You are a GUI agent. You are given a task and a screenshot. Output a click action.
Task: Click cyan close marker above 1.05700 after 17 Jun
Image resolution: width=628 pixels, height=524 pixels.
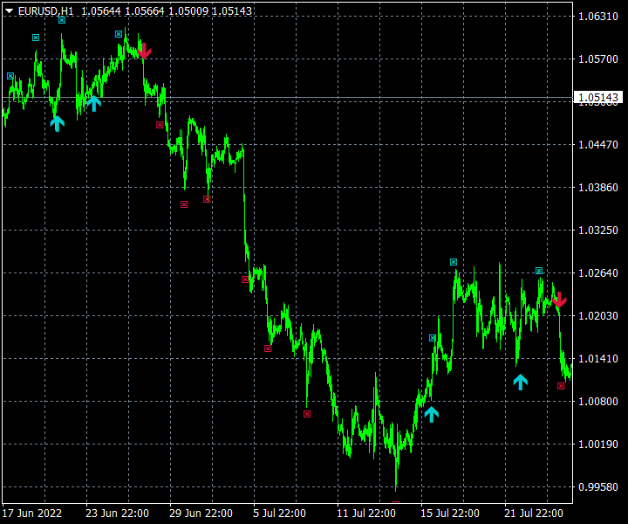(x=36, y=38)
